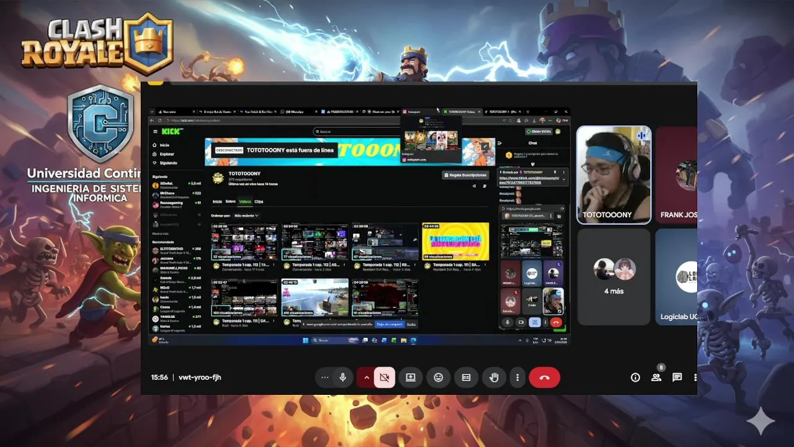Select TOTOTOOONY participant video tile
The width and height of the screenshot is (794, 447).
point(614,174)
